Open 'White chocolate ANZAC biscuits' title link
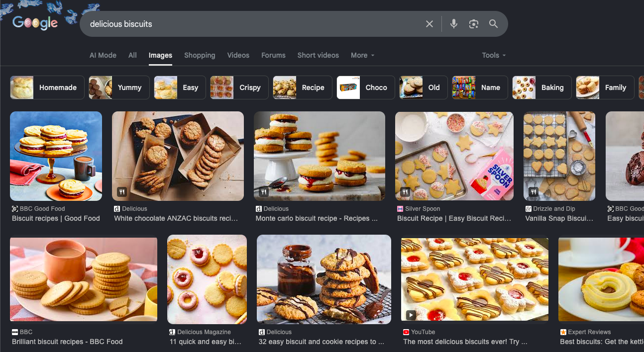This screenshot has width=644, height=352. tap(176, 218)
